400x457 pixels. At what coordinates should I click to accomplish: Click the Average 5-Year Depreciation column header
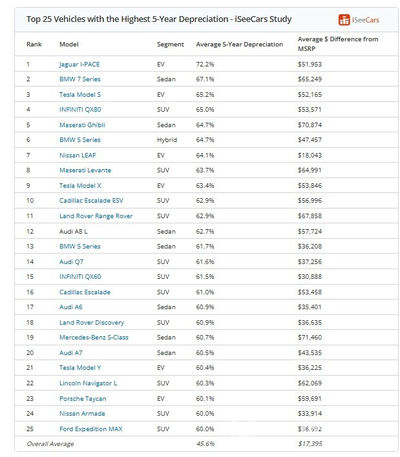tap(240, 45)
